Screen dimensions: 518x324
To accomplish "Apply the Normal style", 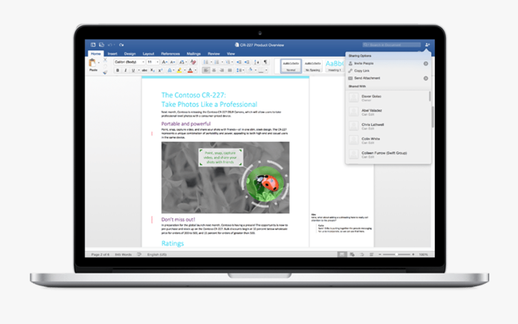I will (x=291, y=66).
